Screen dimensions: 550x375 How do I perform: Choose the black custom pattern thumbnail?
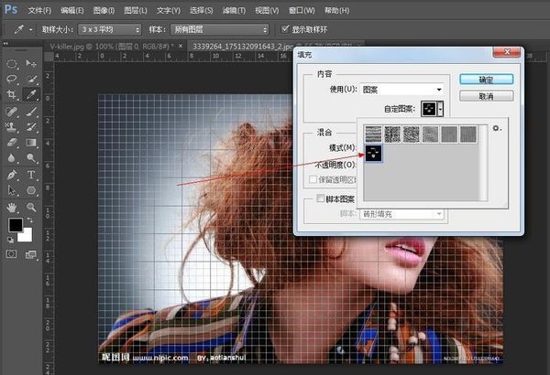375,153
